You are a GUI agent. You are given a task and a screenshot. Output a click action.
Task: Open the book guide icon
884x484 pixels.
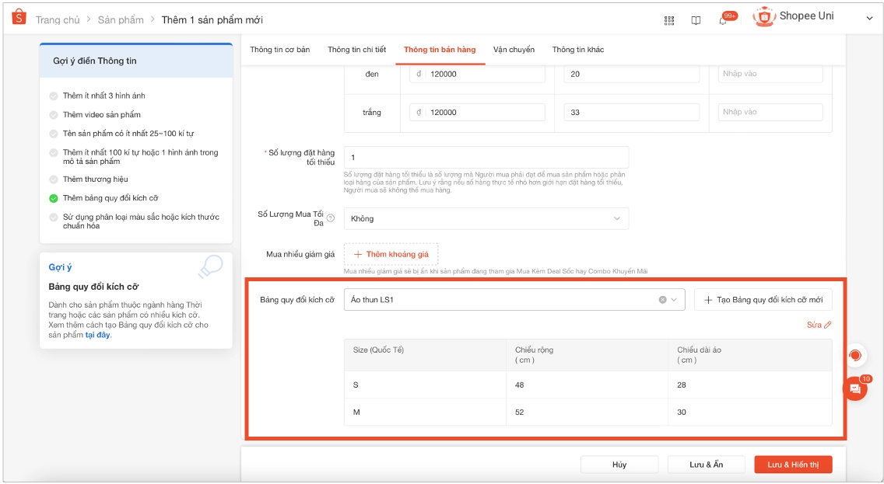pos(696,21)
